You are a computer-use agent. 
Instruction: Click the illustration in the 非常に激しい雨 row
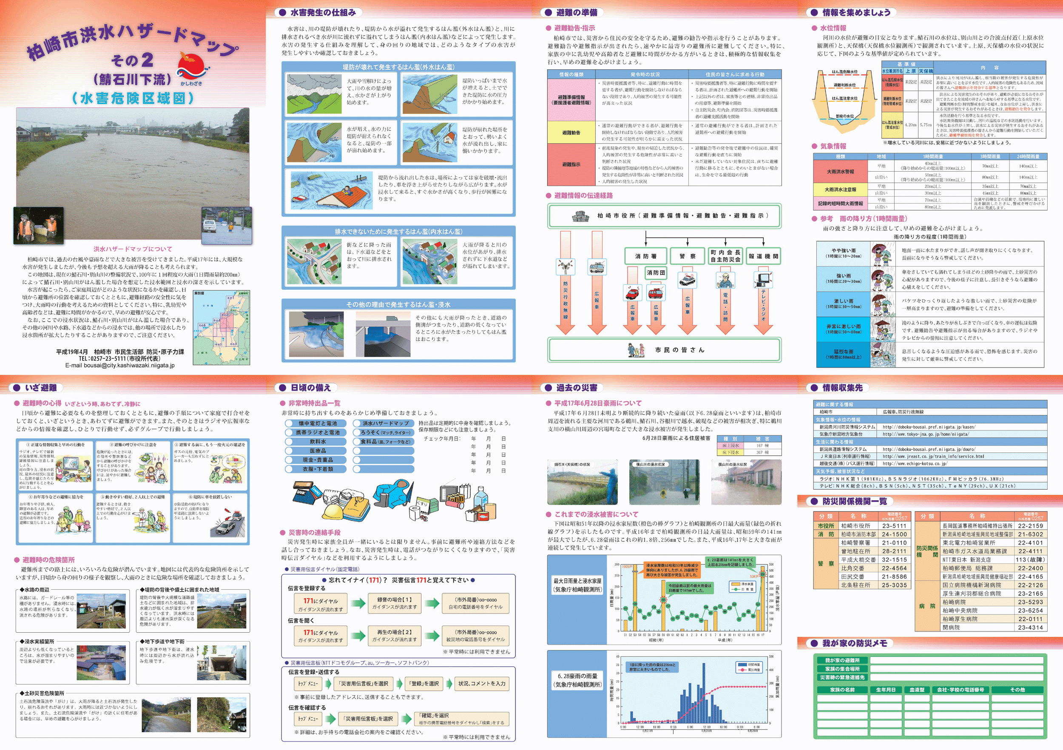884,329
